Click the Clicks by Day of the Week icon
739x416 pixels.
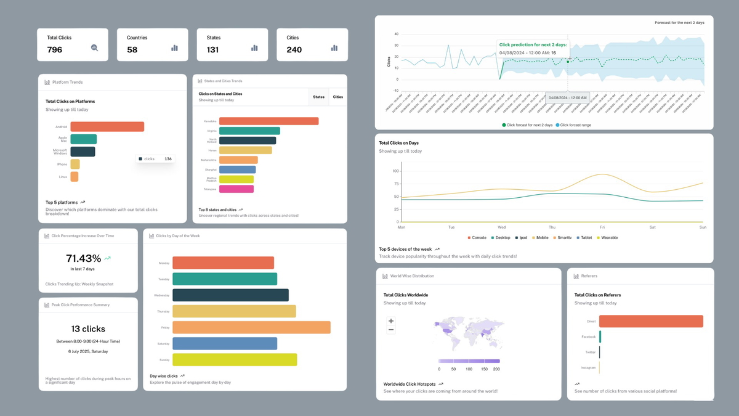[x=151, y=235]
